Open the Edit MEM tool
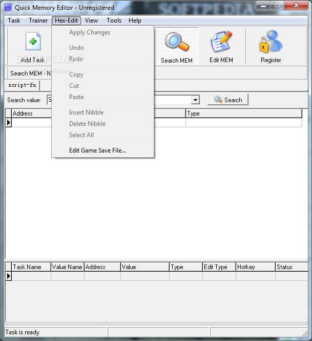The image size is (312, 341). pyautogui.click(x=221, y=47)
